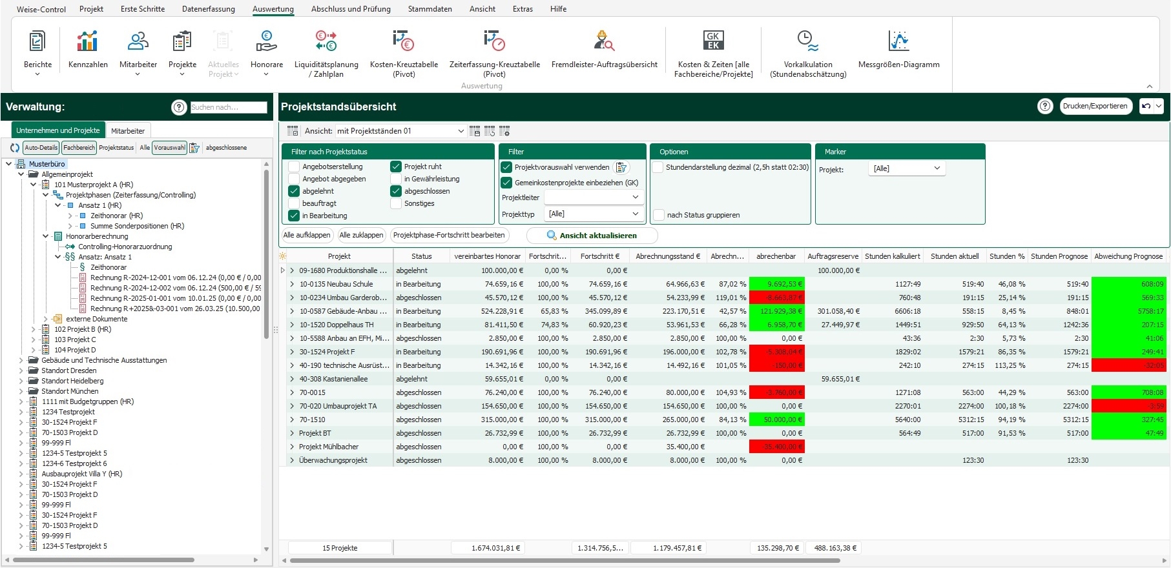
Task: Uncheck the Projekt ruht checkbox
Action: coord(396,167)
